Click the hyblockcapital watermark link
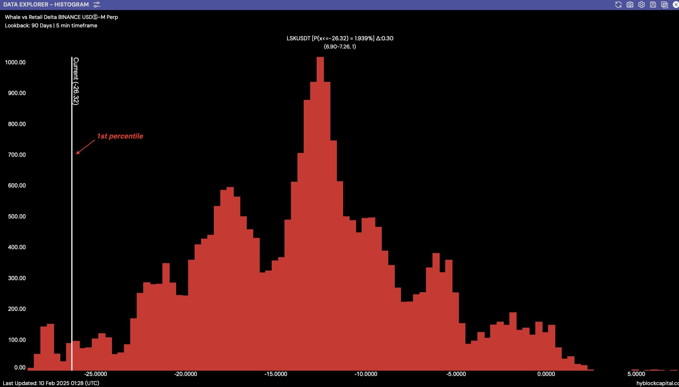Screen dimensions: 679x387 point(657,383)
